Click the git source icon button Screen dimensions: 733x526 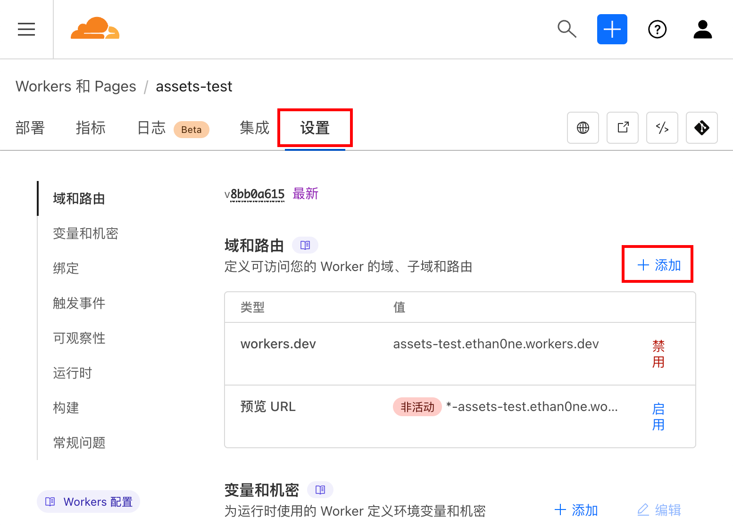coord(702,128)
